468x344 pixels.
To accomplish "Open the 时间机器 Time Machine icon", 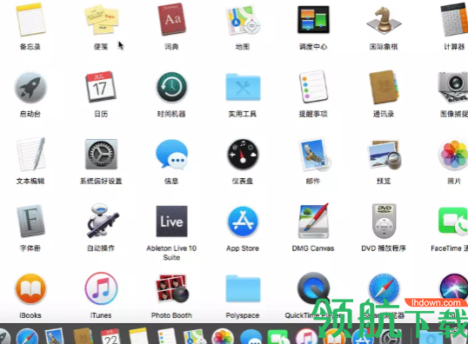I will coord(171,88).
